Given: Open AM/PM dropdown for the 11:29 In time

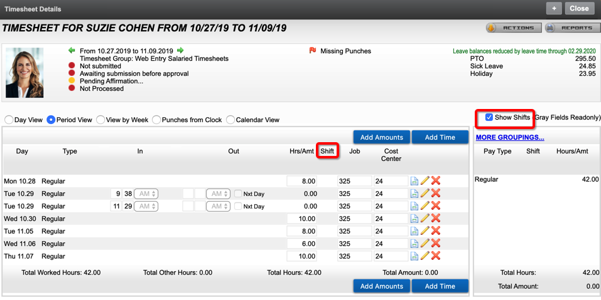Looking at the screenshot, I should pyautogui.click(x=145, y=206).
